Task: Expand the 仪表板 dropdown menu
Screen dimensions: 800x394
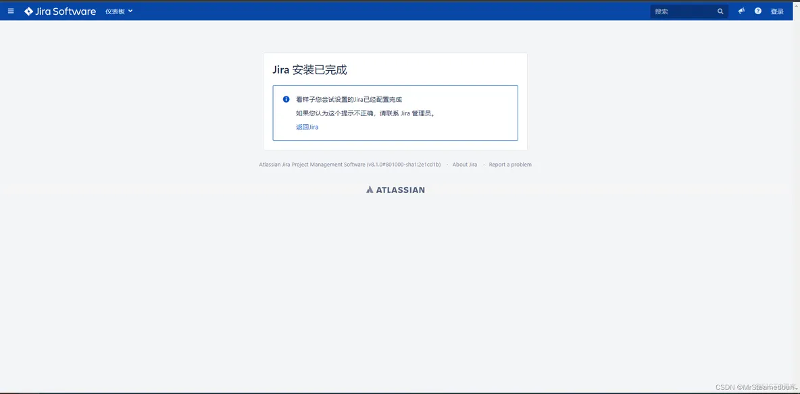Action: 119,11
